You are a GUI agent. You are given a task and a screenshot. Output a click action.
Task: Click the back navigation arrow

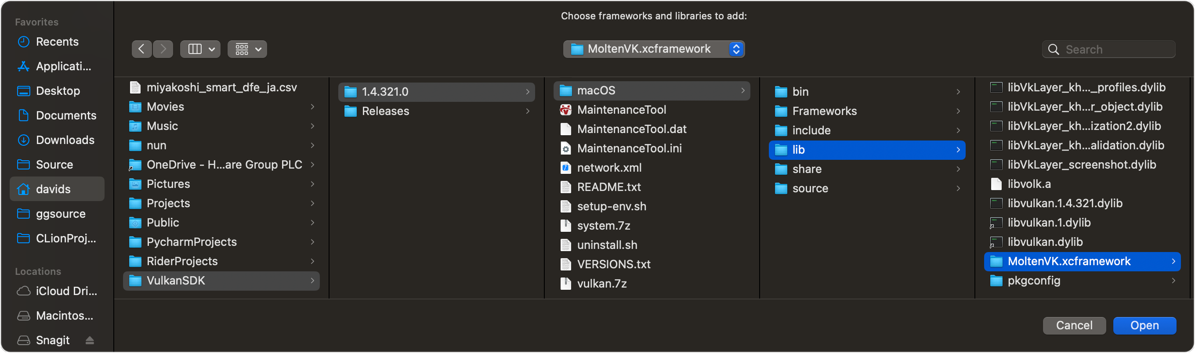click(141, 49)
